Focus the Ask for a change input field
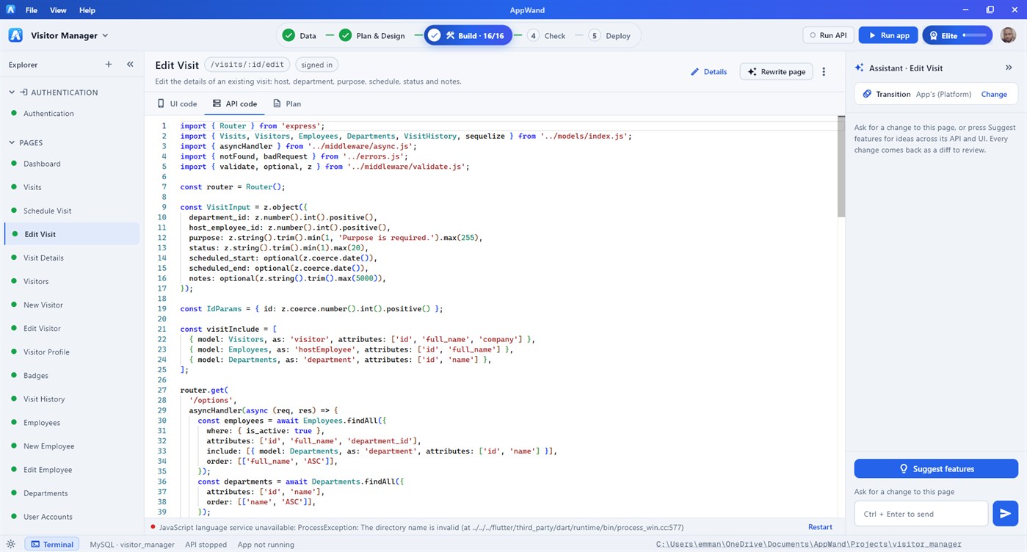1027x552 pixels. point(921,514)
